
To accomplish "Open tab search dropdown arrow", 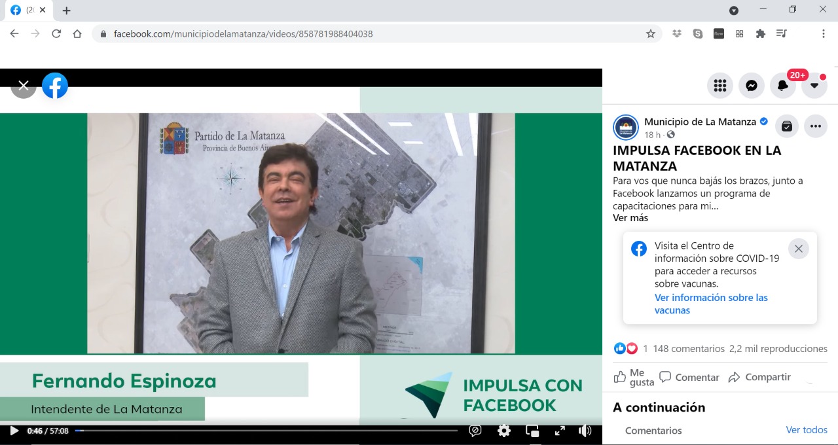I will 734,10.
